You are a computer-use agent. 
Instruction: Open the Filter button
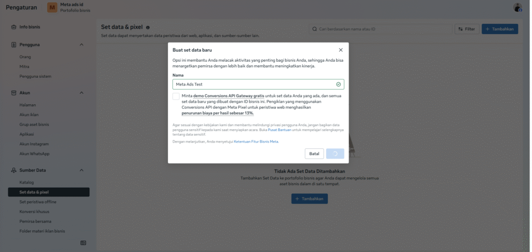[x=467, y=29]
